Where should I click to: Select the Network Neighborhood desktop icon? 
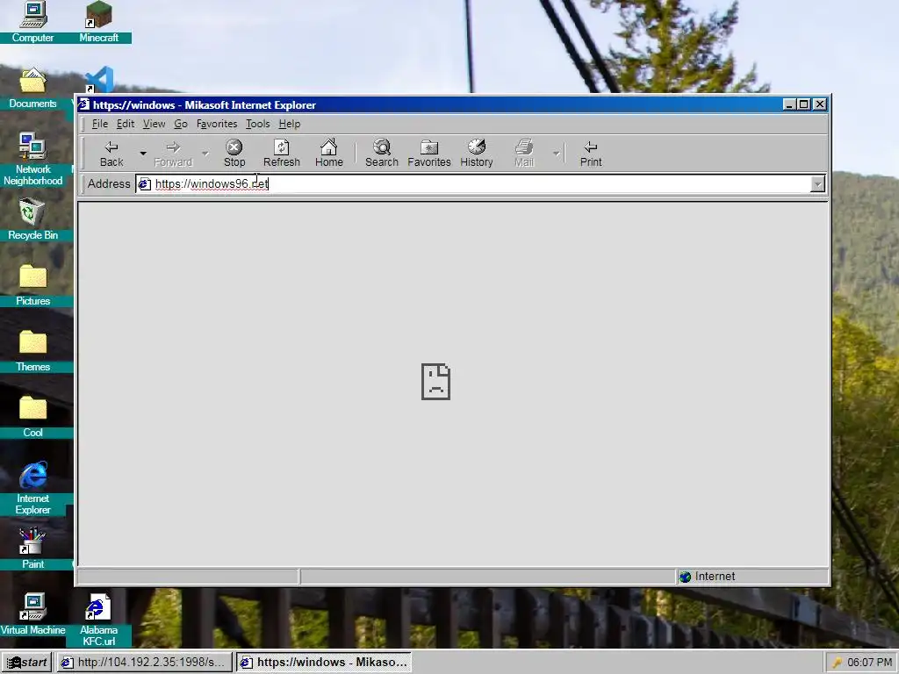point(32,160)
